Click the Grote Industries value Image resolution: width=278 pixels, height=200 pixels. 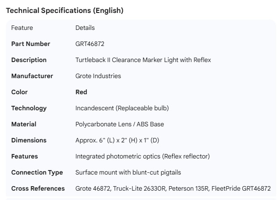tap(98, 76)
